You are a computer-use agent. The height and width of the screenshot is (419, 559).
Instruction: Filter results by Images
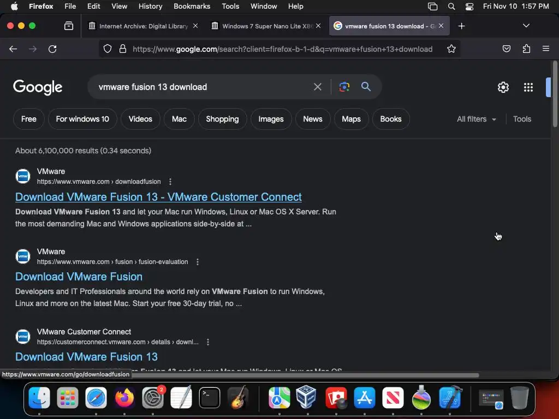pos(271,119)
